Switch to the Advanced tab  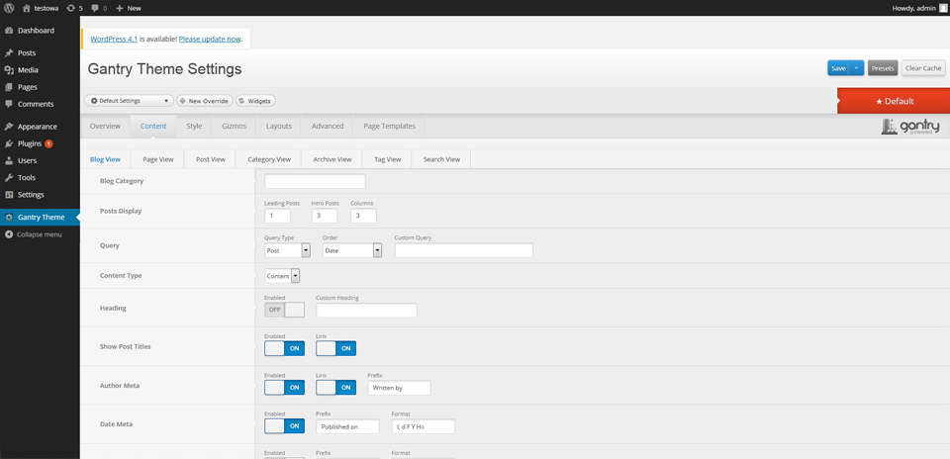328,127
